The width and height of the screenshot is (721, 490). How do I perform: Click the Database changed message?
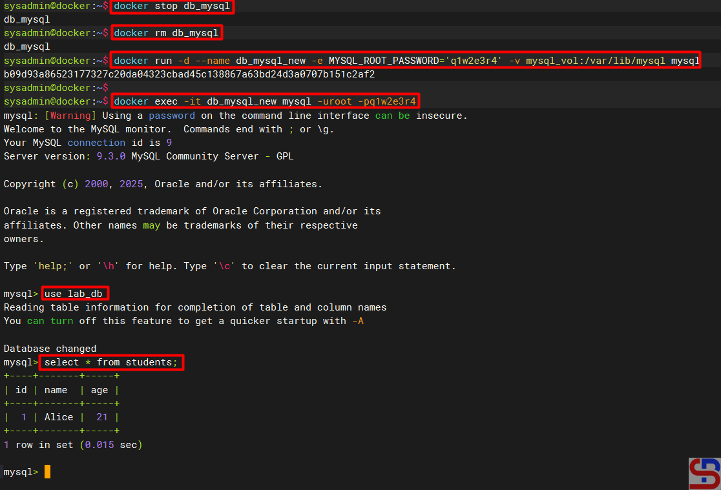coord(50,349)
